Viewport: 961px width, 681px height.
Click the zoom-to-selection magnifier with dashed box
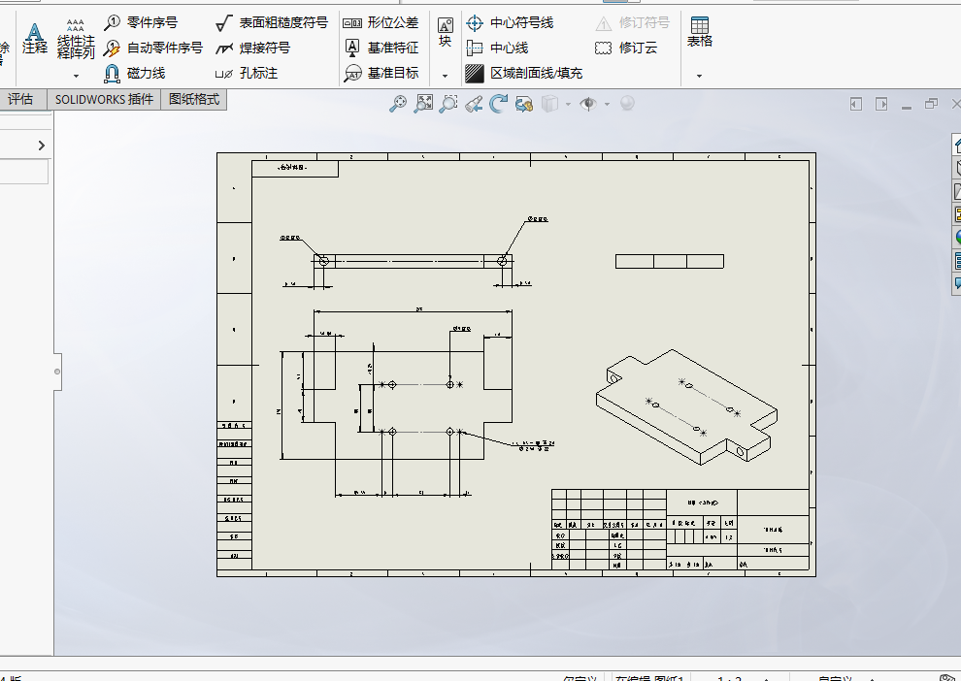(448, 104)
